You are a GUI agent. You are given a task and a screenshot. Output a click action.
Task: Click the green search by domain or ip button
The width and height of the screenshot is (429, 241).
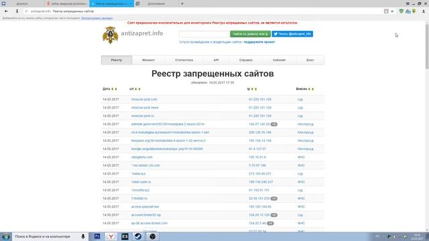tap(250, 34)
